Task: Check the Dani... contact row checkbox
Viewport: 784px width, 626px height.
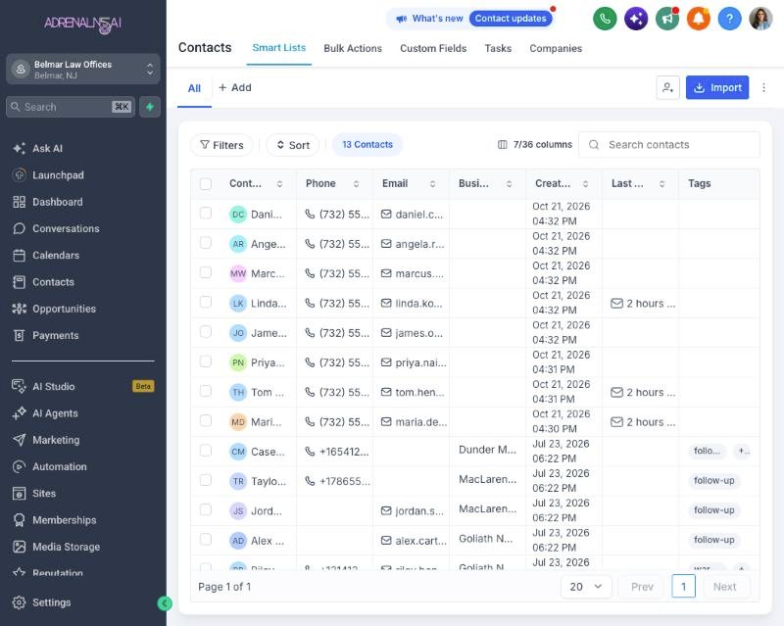Action: click(x=206, y=213)
